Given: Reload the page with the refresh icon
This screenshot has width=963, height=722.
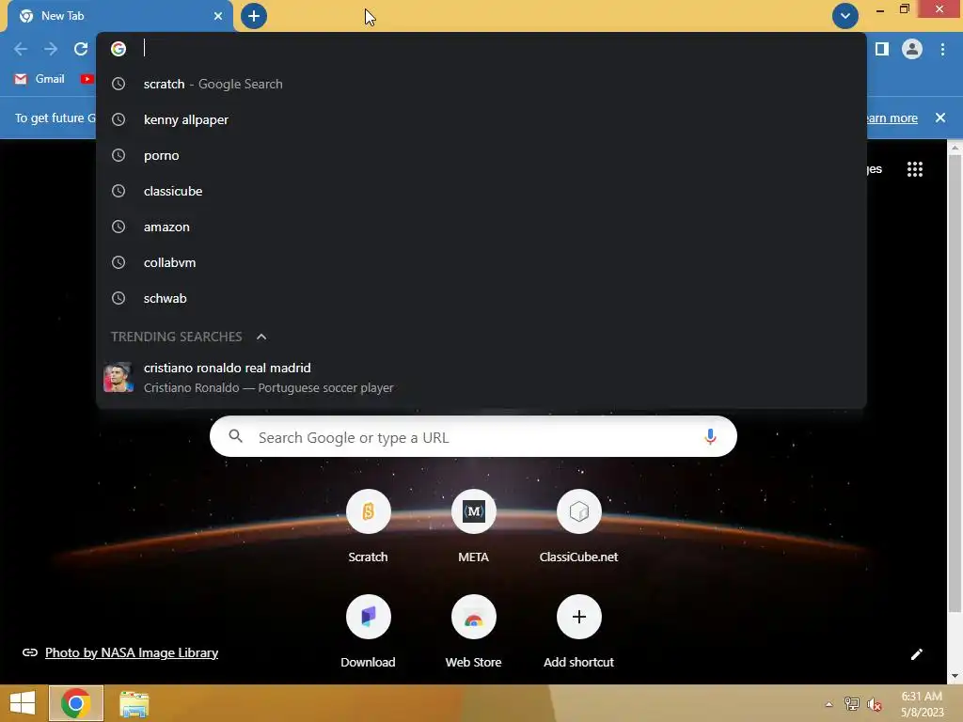Looking at the screenshot, I should (x=81, y=49).
